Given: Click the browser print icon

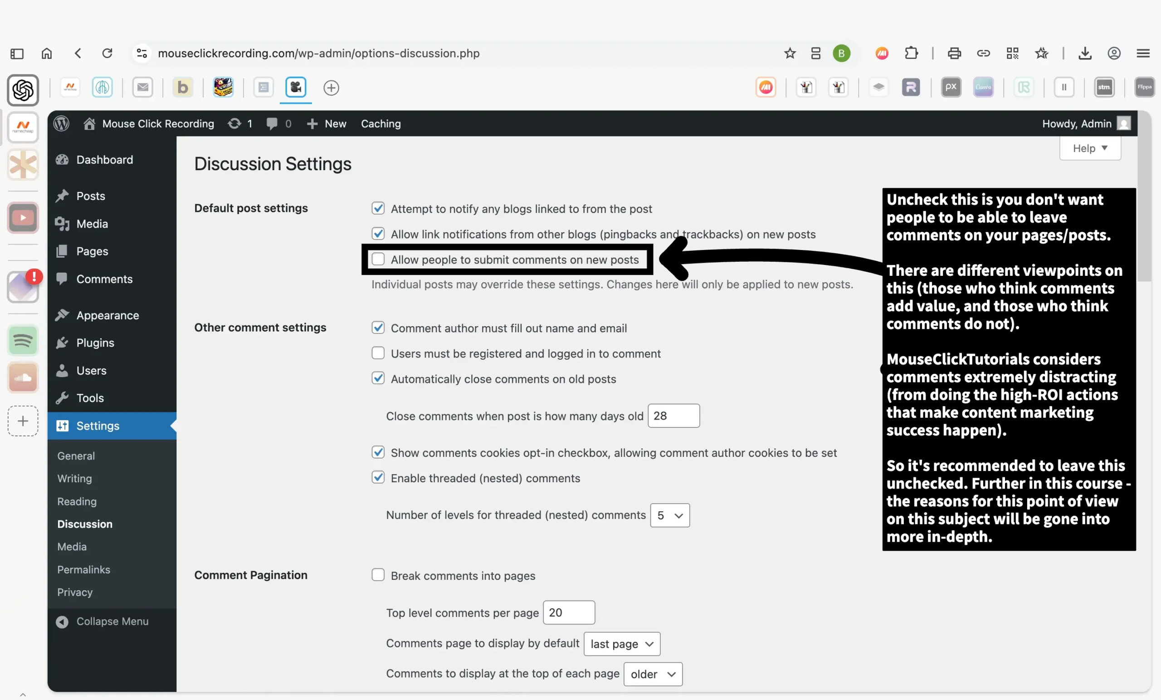Looking at the screenshot, I should point(954,53).
